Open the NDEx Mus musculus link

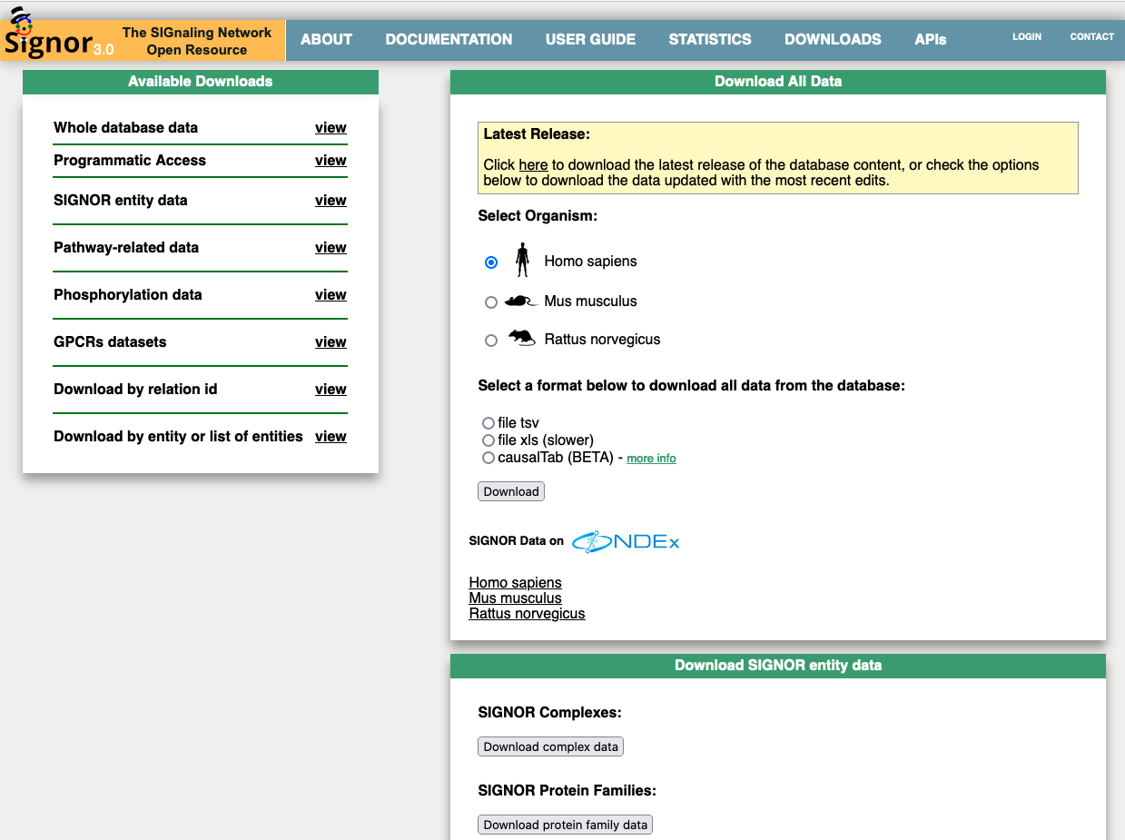515,598
